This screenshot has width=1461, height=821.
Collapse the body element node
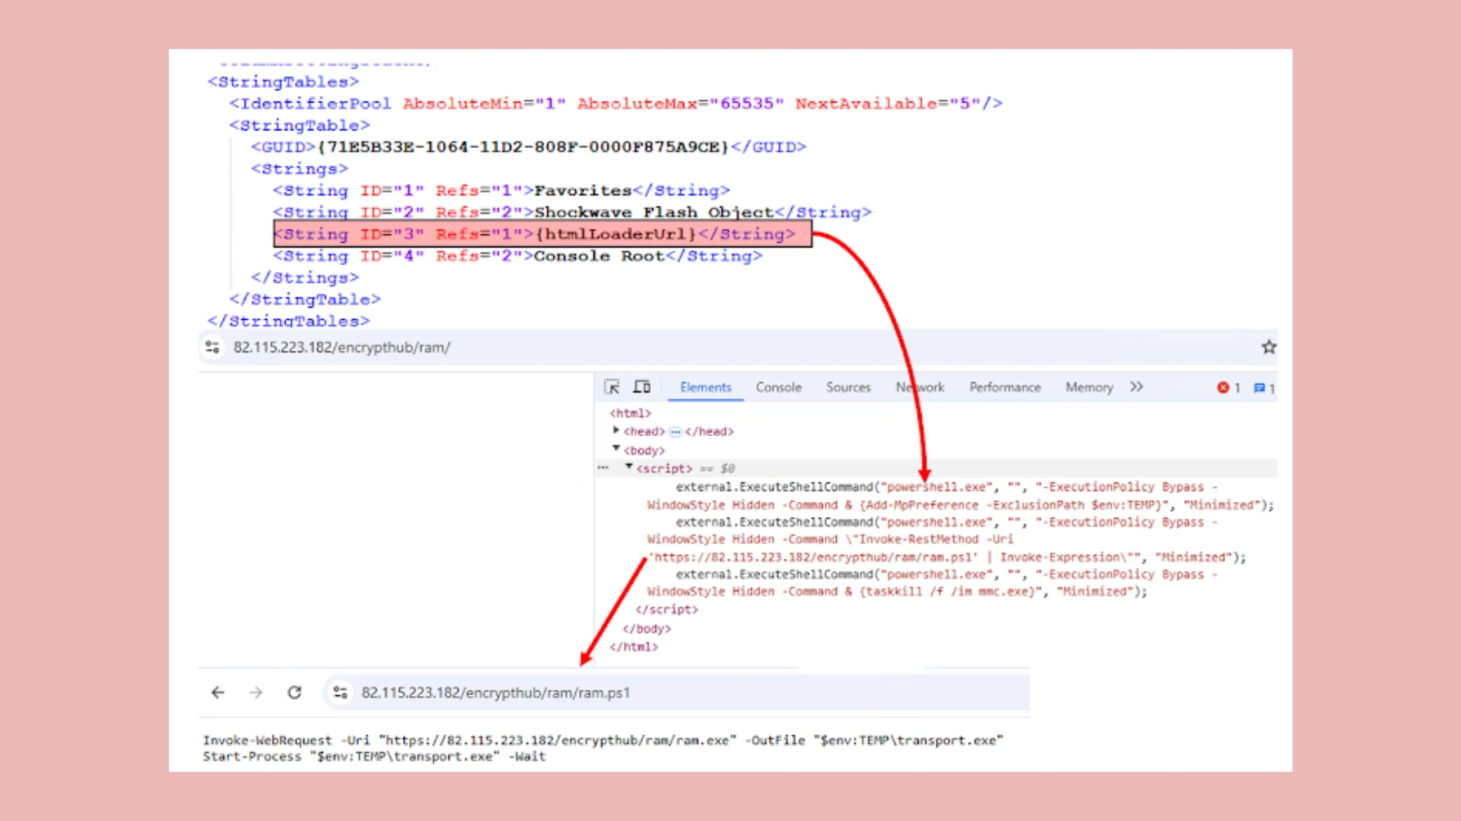coord(616,449)
